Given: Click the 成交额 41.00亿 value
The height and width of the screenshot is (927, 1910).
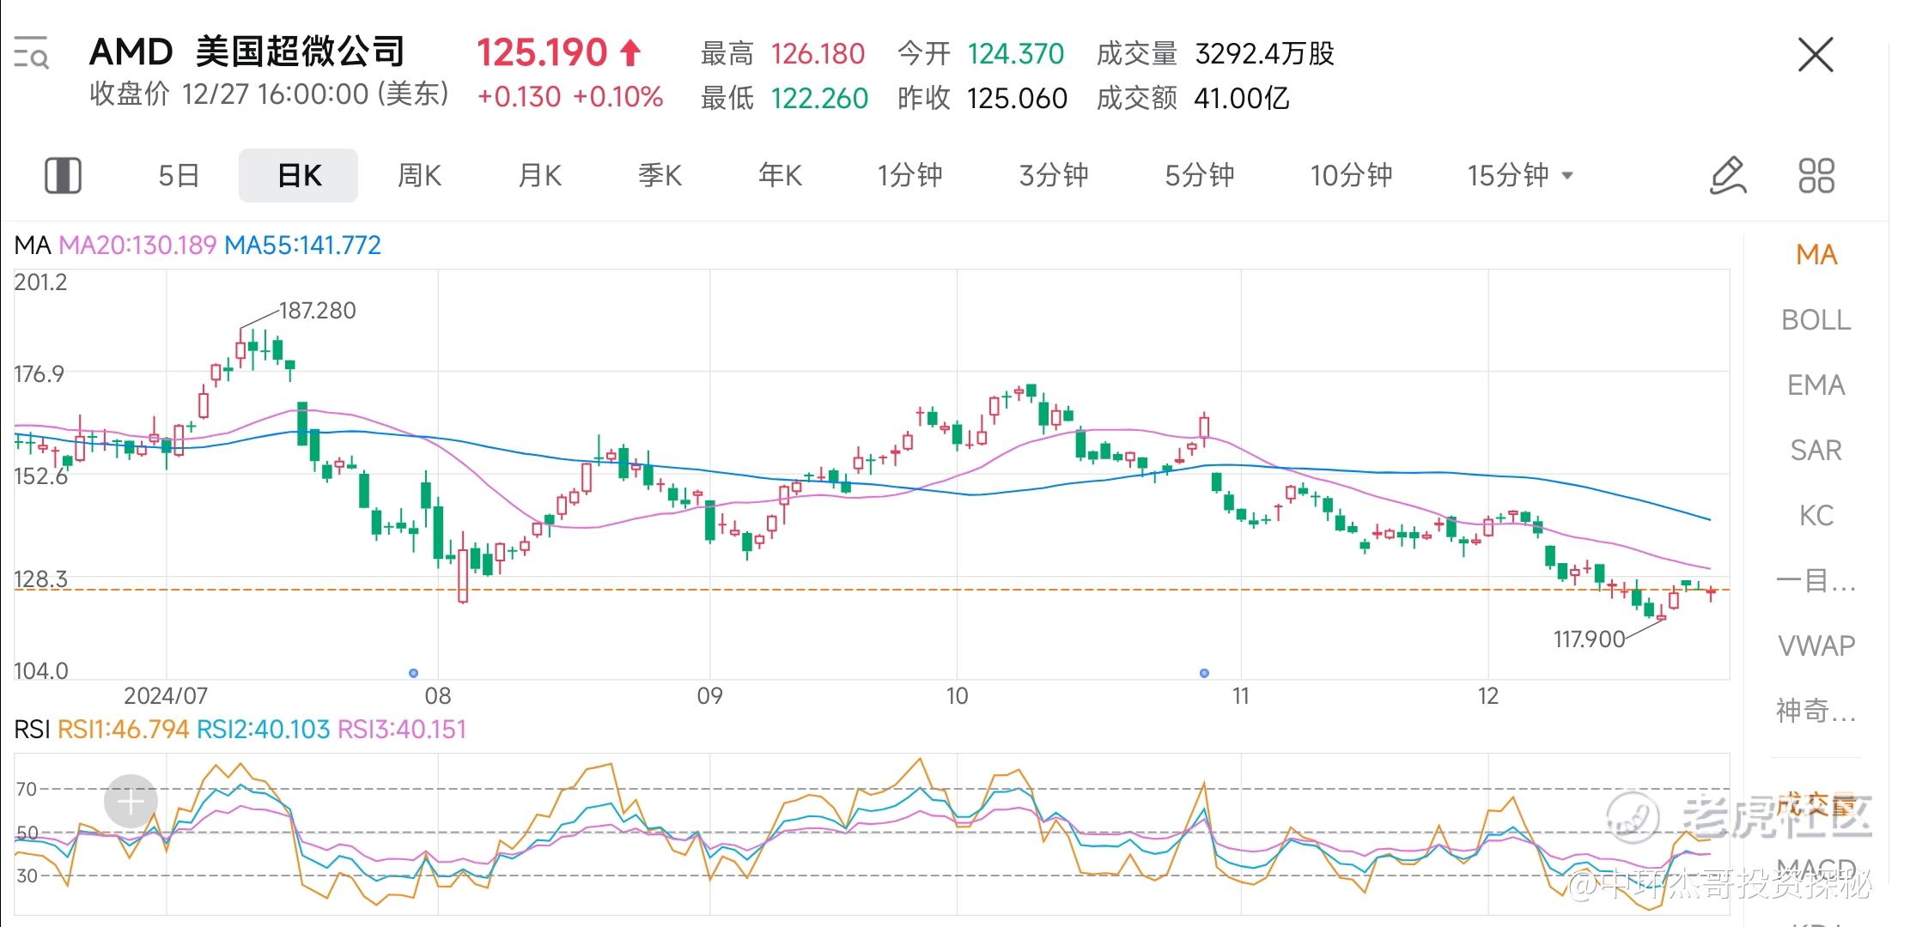Looking at the screenshot, I should [x=1242, y=99].
